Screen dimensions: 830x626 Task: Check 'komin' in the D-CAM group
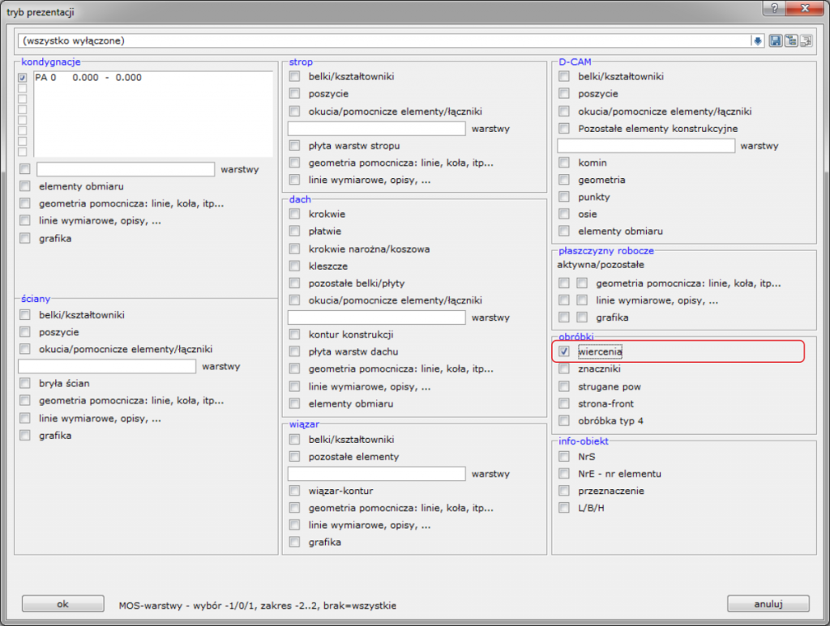[564, 163]
